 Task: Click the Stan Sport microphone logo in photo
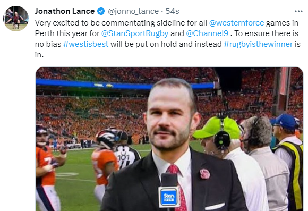[169, 197]
